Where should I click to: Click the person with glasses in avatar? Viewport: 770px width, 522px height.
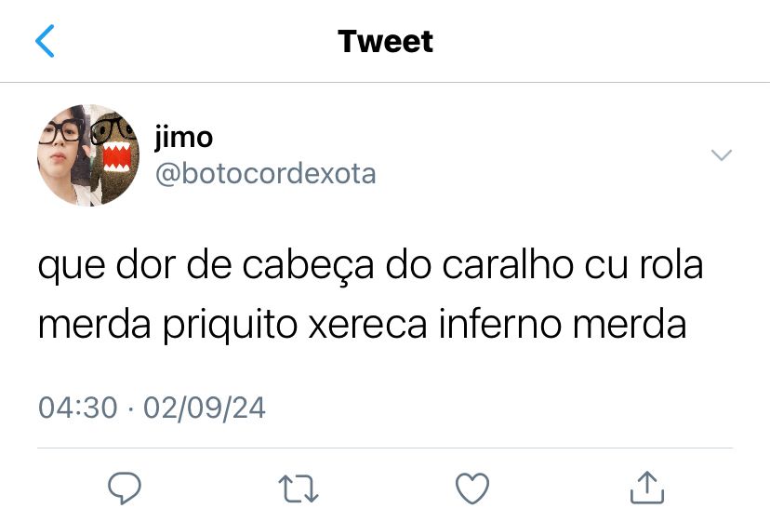click(x=61, y=155)
